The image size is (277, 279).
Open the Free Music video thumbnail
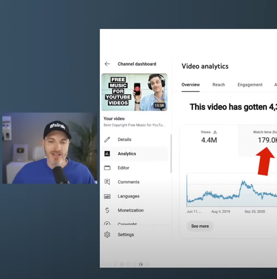click(134, 92)
